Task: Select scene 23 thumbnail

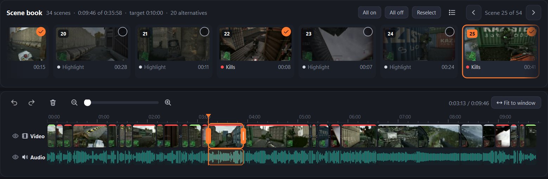Action: [x=338, y=44]
